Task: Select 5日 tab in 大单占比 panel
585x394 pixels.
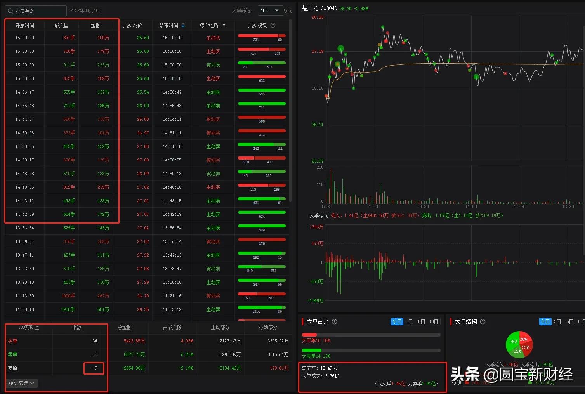Action: (x=421, y=321)
